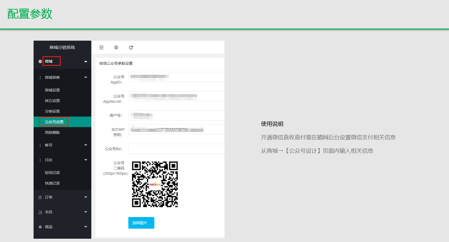
Task: Focus the 公众号 AppID input field
Action: (x=176, y=77)
